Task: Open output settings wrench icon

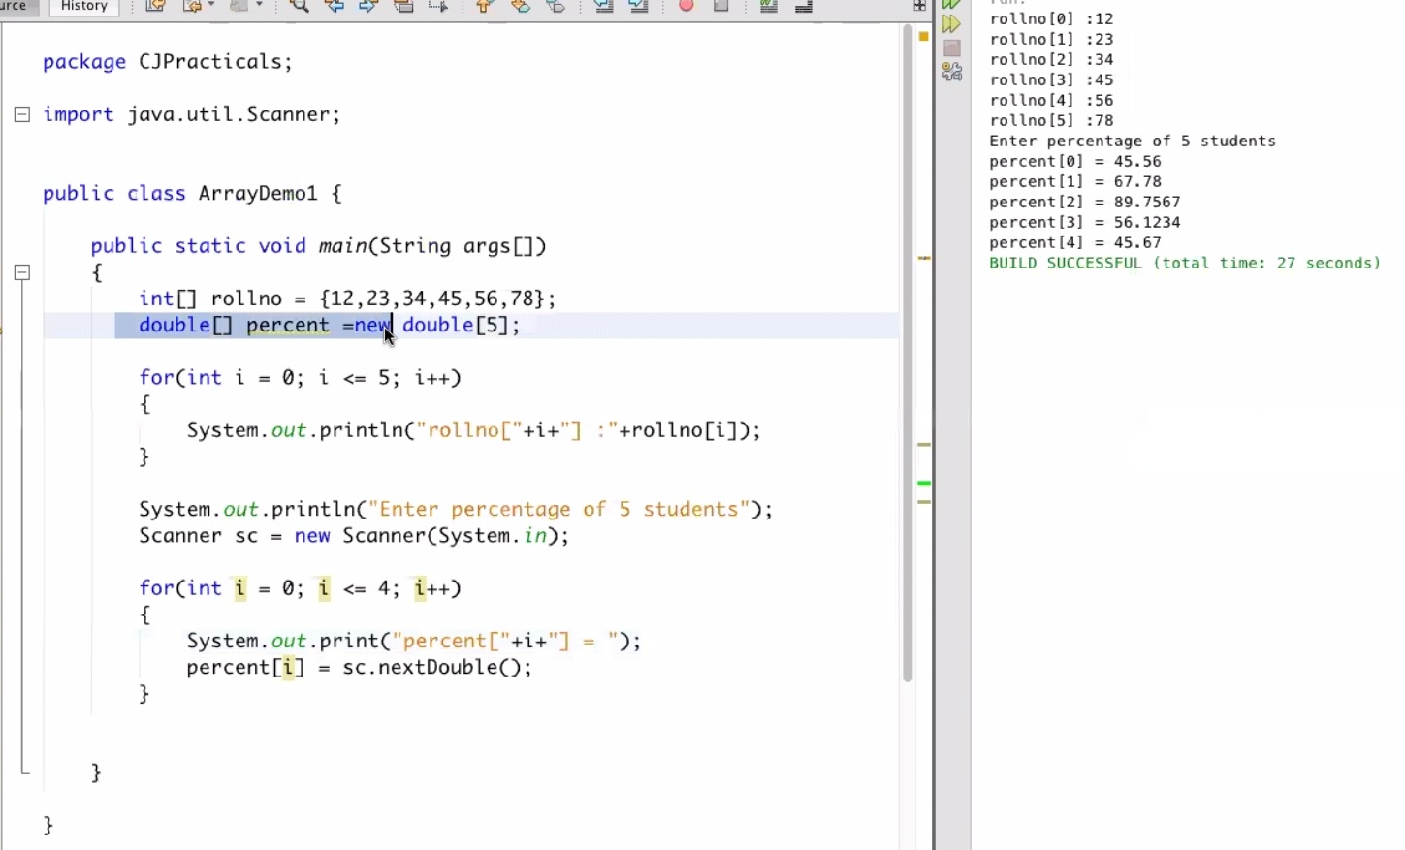Action: pos(952,73)
